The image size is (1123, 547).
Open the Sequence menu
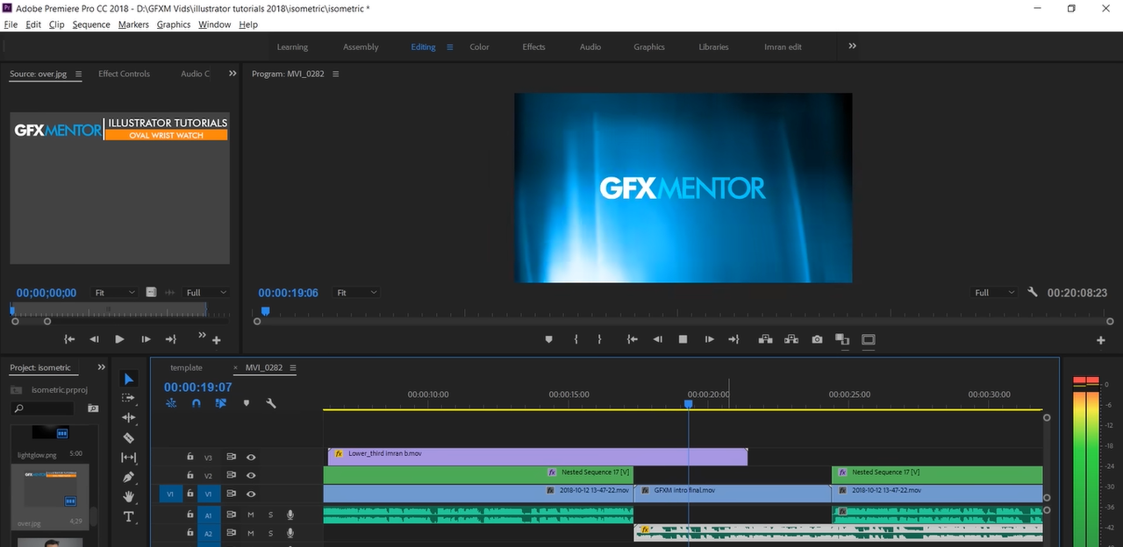coord(91,25)
